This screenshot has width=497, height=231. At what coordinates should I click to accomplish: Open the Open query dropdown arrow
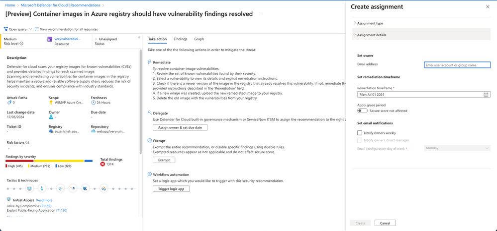[30, 29]
